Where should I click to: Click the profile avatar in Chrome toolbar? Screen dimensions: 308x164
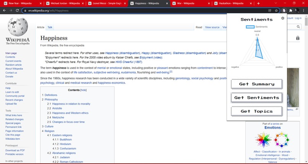(x=297, y=11)
